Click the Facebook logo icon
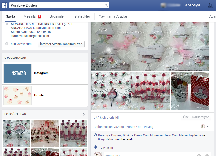 point(4,5)
